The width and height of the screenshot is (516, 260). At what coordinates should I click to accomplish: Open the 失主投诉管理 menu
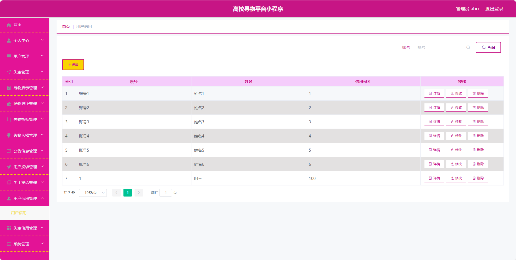coord(25,183)
